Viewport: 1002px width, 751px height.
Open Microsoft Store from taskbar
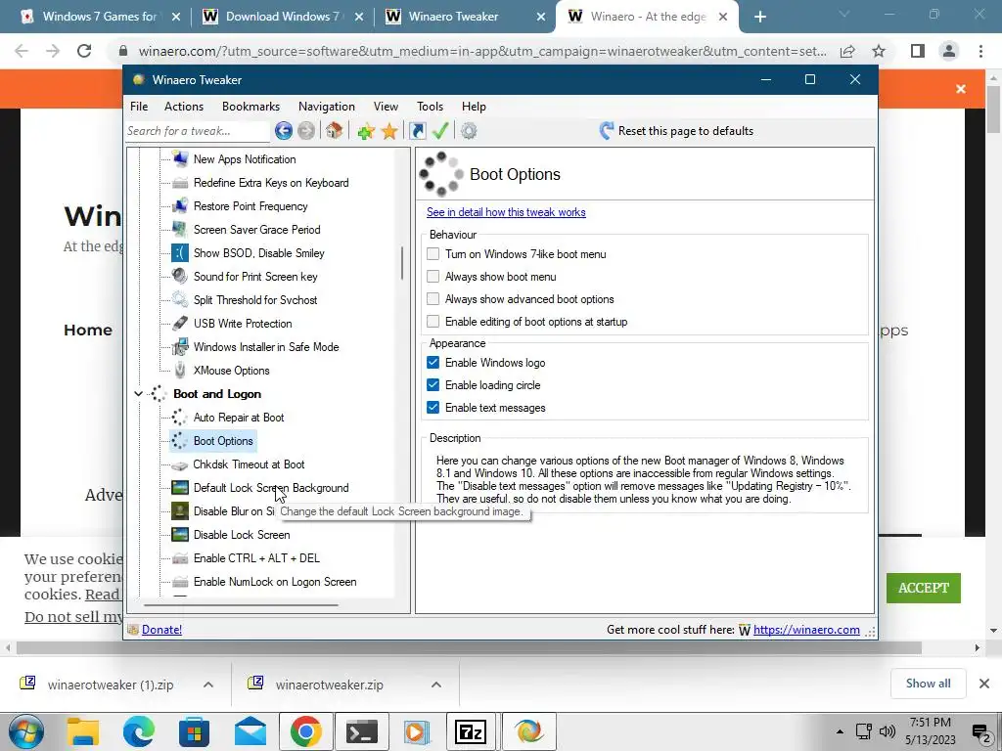(195, 731)
